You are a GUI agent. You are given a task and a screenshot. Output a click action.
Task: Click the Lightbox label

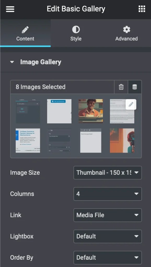tap(22, 236)
